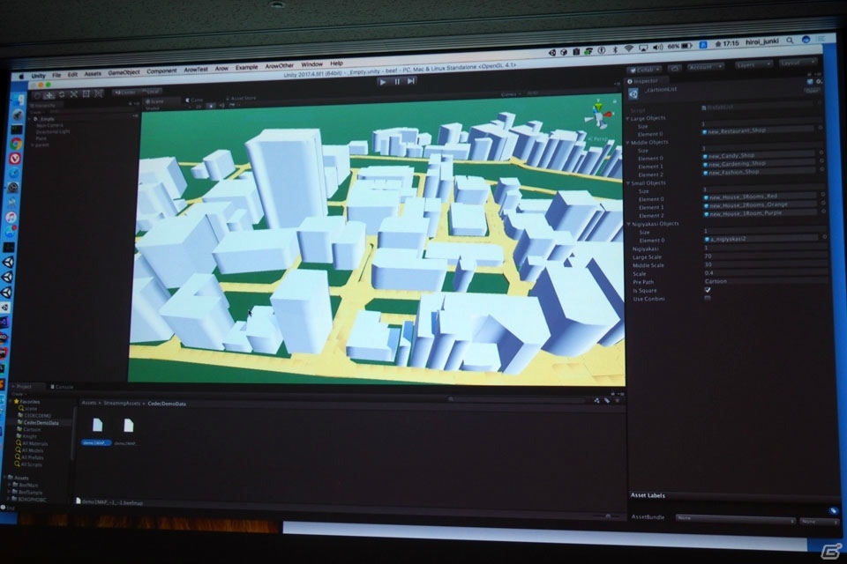Click the Wi-Fi status icon

pyautogui.click(x=628, y=49)
